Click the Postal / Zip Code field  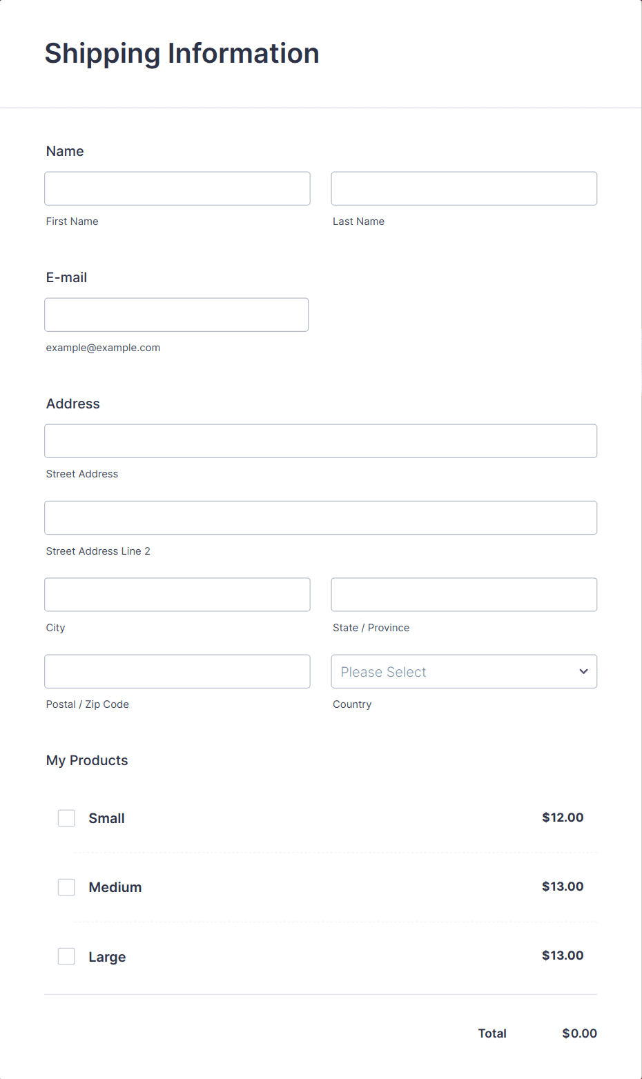(x=177, y=671)
